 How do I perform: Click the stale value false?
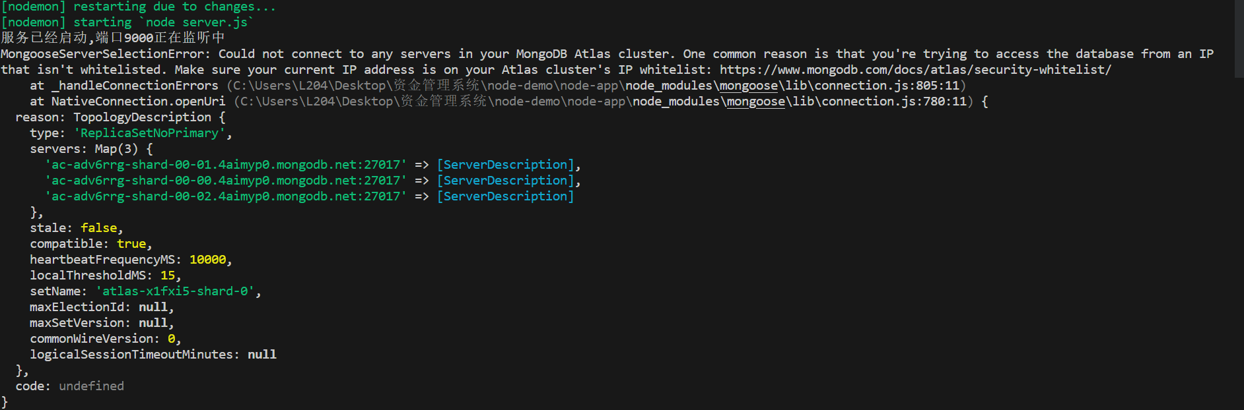(x=99, y=228)
